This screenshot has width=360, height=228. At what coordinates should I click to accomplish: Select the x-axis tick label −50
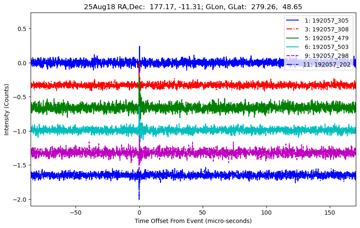tap(76, 211)
